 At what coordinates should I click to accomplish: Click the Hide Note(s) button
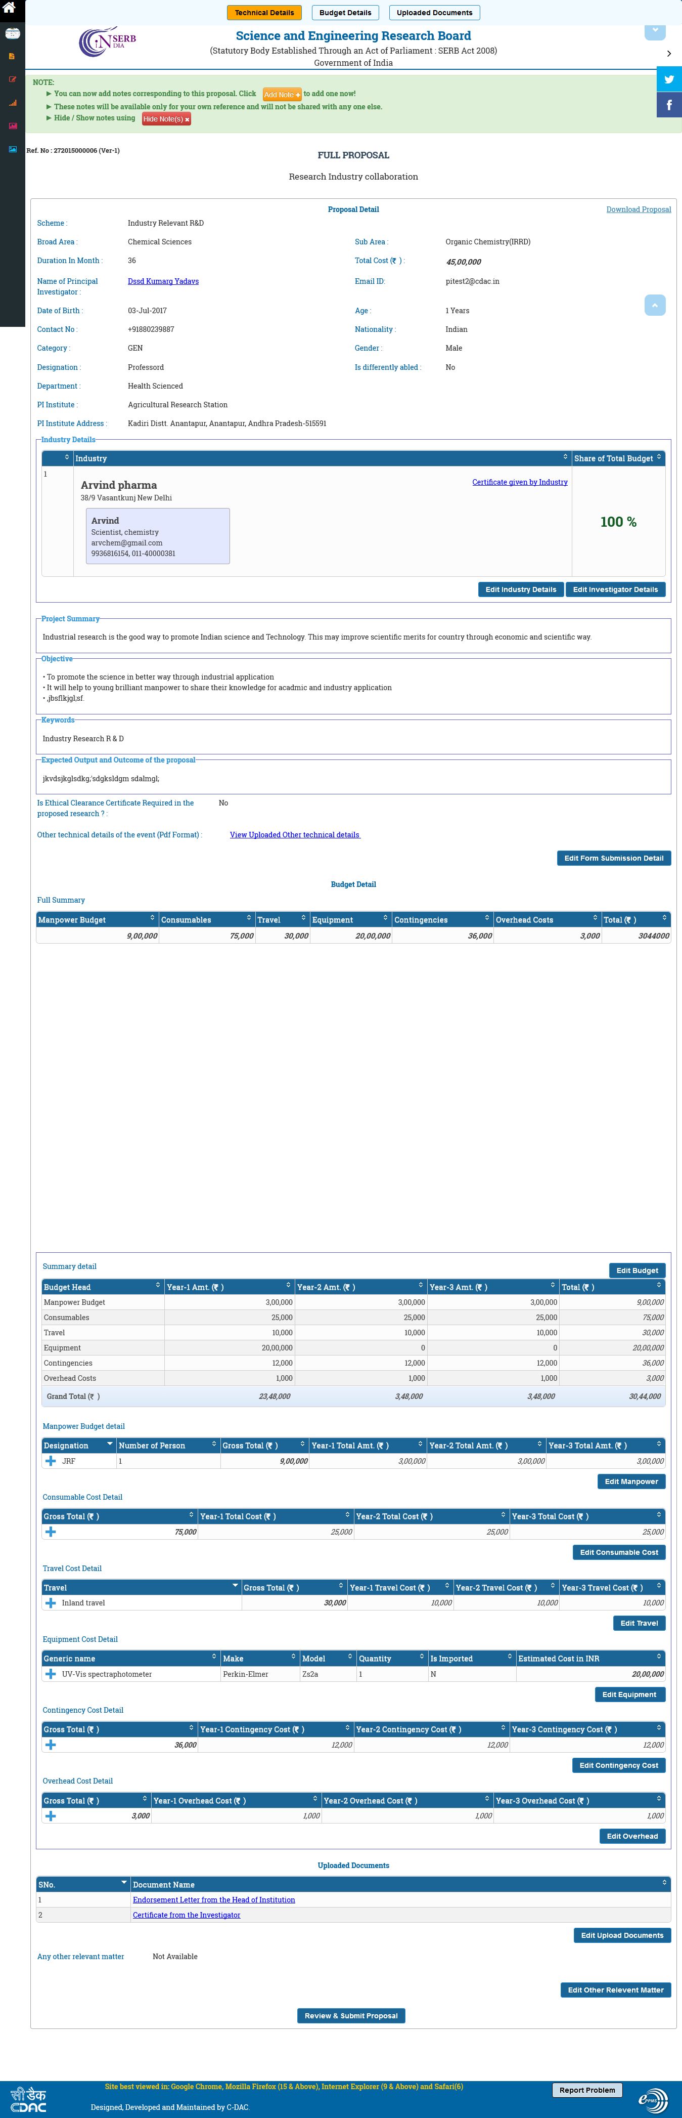pos(167,119)
